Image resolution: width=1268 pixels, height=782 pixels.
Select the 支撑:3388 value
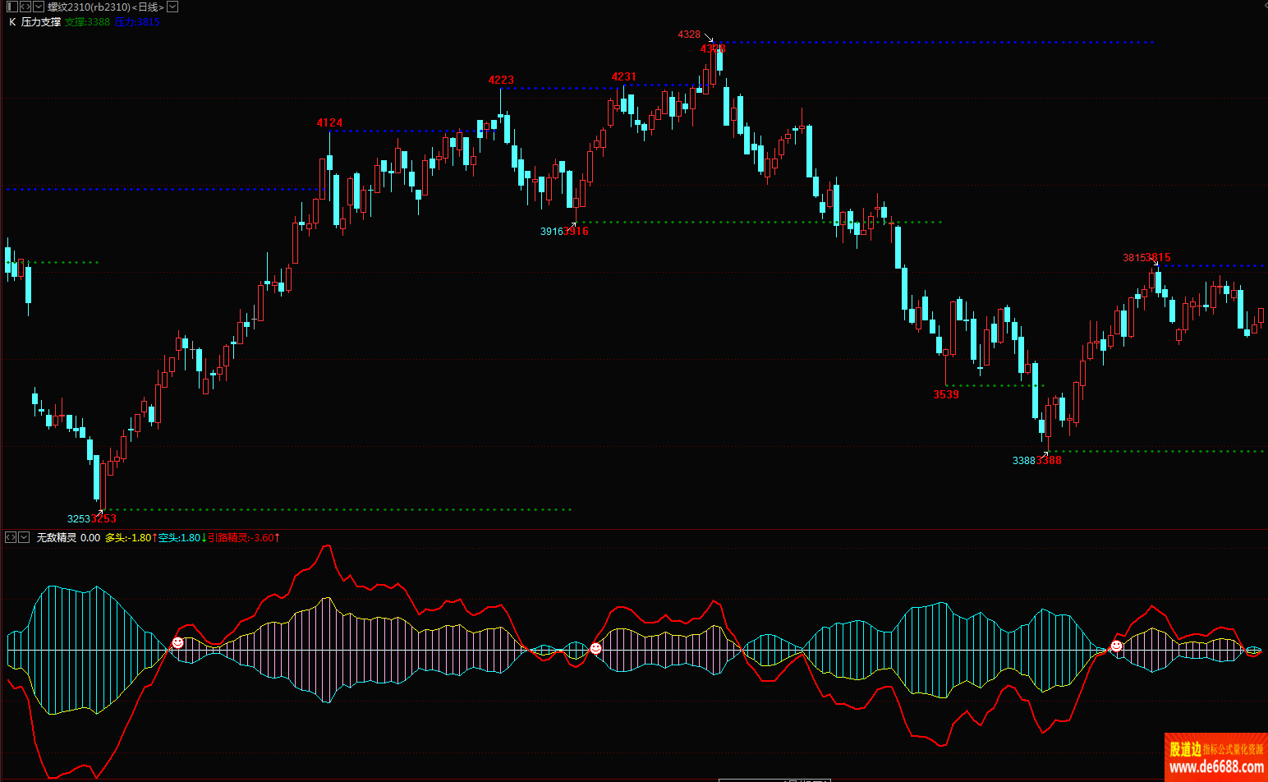(x=87, y=22)
